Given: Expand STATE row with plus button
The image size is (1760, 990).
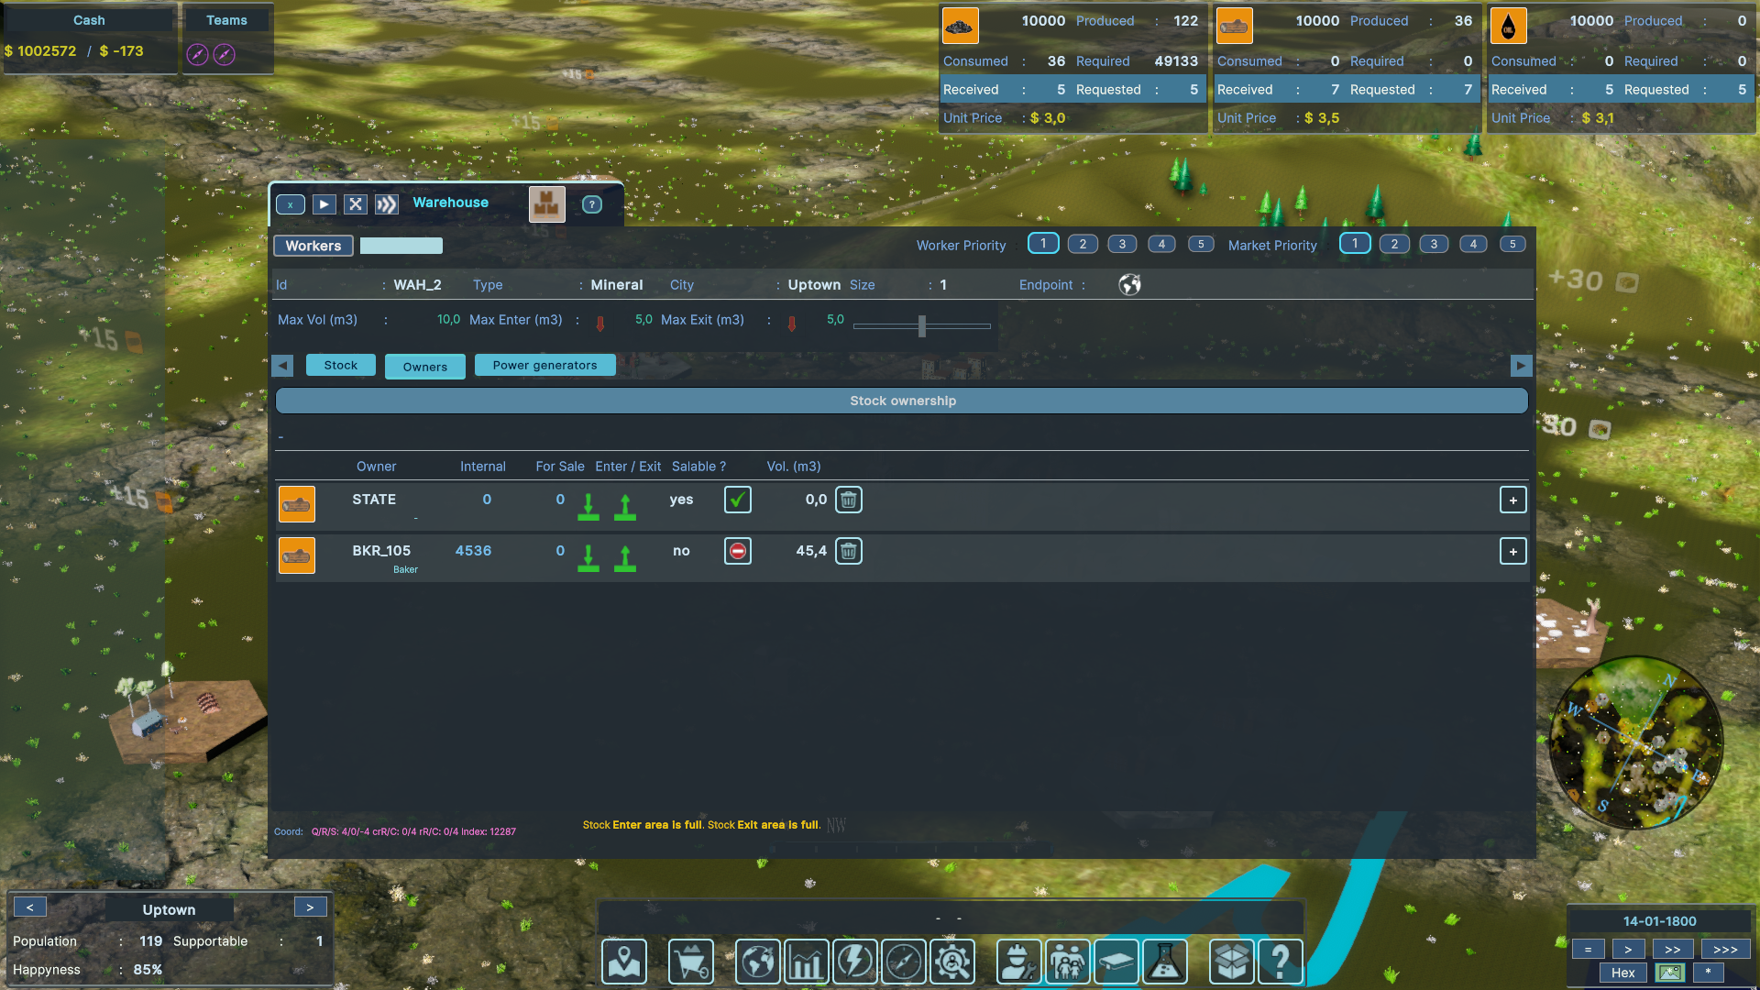Looking at the screenshot, I should [1512, 500].
